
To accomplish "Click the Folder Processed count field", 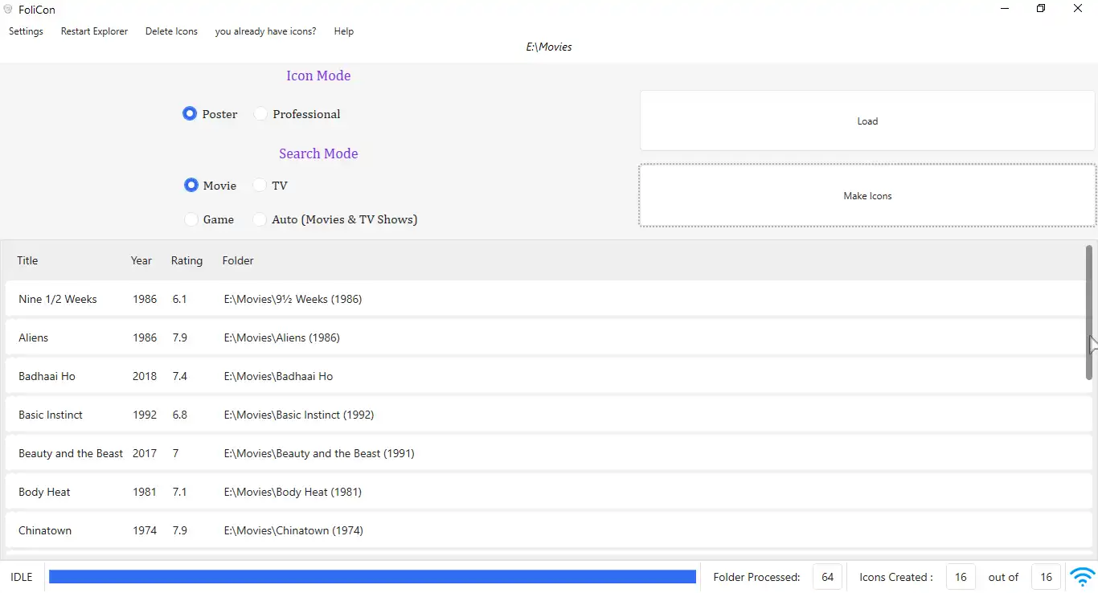I will pos(827,577).
